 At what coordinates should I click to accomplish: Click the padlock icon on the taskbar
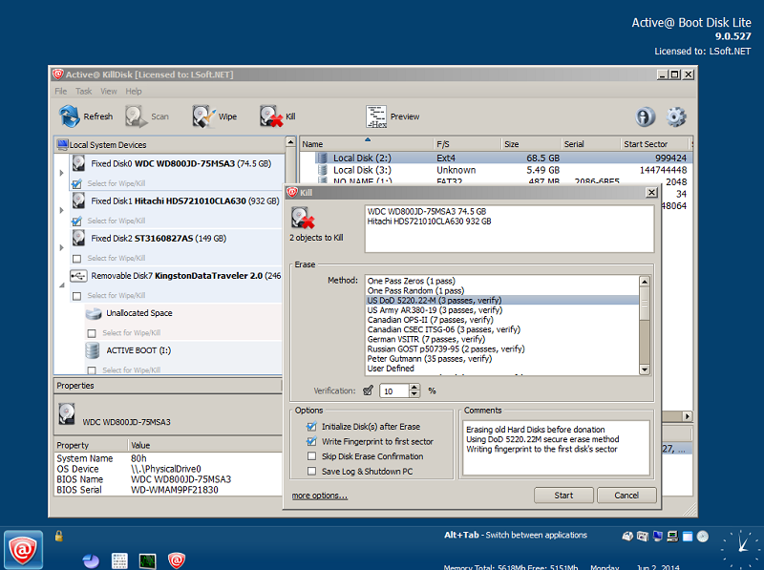click(59, 536)
